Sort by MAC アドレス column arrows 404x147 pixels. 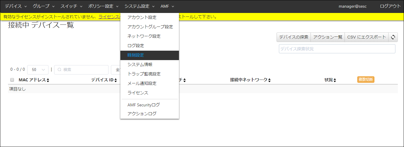48,80
